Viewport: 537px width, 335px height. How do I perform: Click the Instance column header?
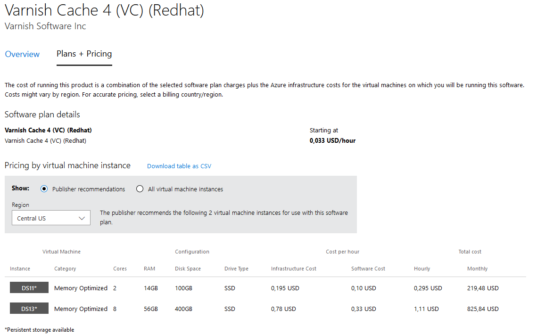click(20, 269)
